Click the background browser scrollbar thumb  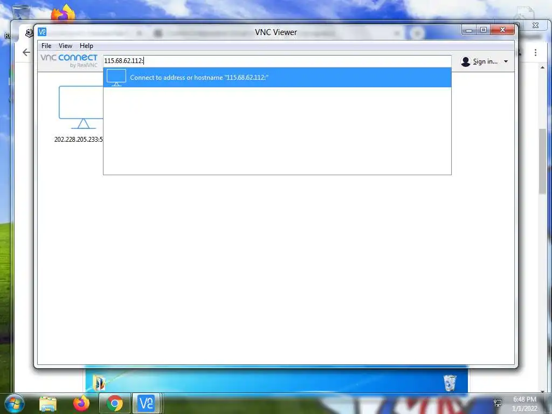pos(542,161)
